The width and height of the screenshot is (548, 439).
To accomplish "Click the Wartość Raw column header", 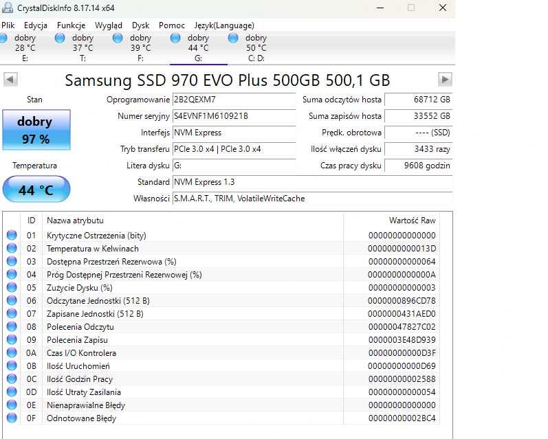I will [391, 221].
